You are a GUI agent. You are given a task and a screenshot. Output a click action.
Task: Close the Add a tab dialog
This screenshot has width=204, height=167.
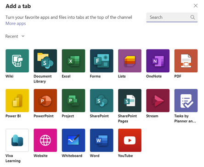196,6
